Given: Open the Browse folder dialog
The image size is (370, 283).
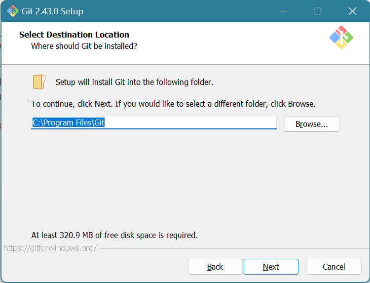Looking at the screenshot, I should tap(312, 124).
